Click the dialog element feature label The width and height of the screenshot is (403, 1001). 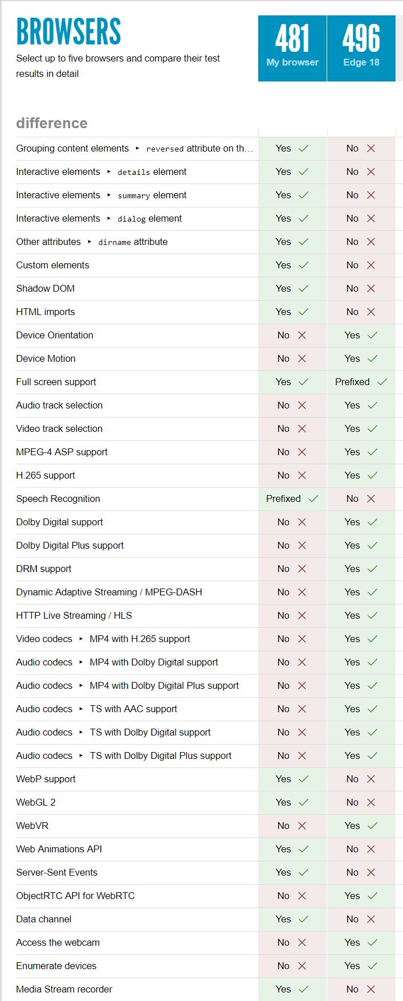pyautogui.click(x=149, y=219)
